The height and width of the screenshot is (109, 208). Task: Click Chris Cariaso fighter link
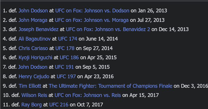point(33,48)
